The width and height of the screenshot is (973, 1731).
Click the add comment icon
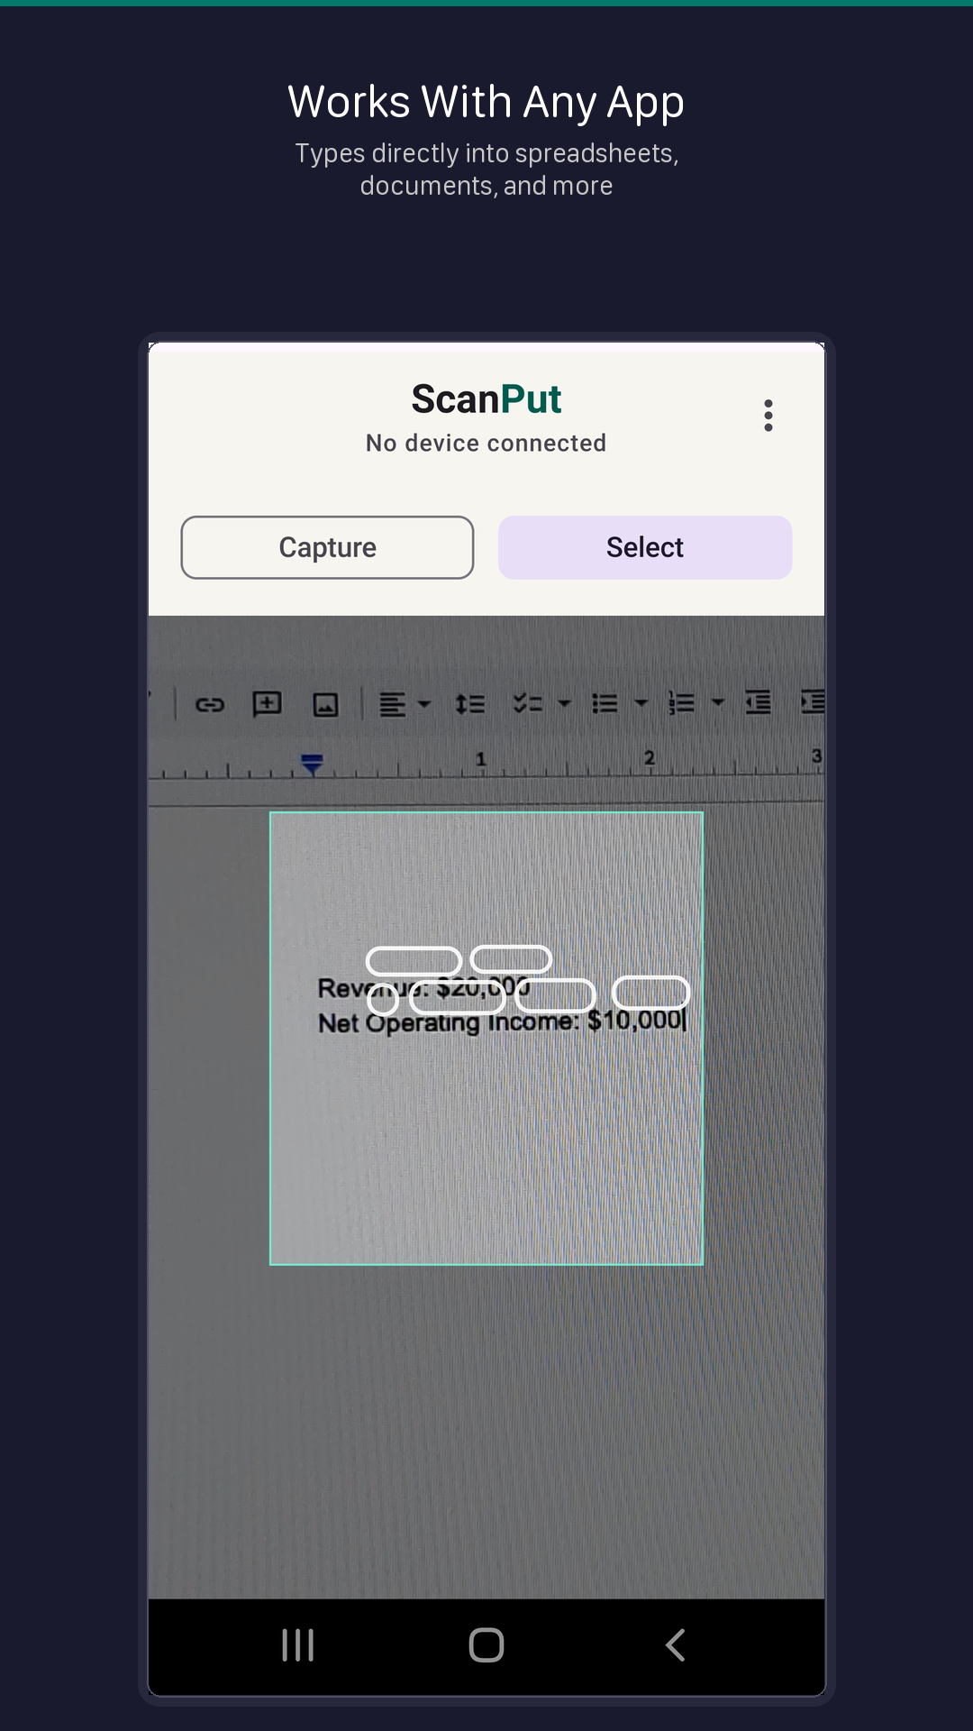(268, 703)
